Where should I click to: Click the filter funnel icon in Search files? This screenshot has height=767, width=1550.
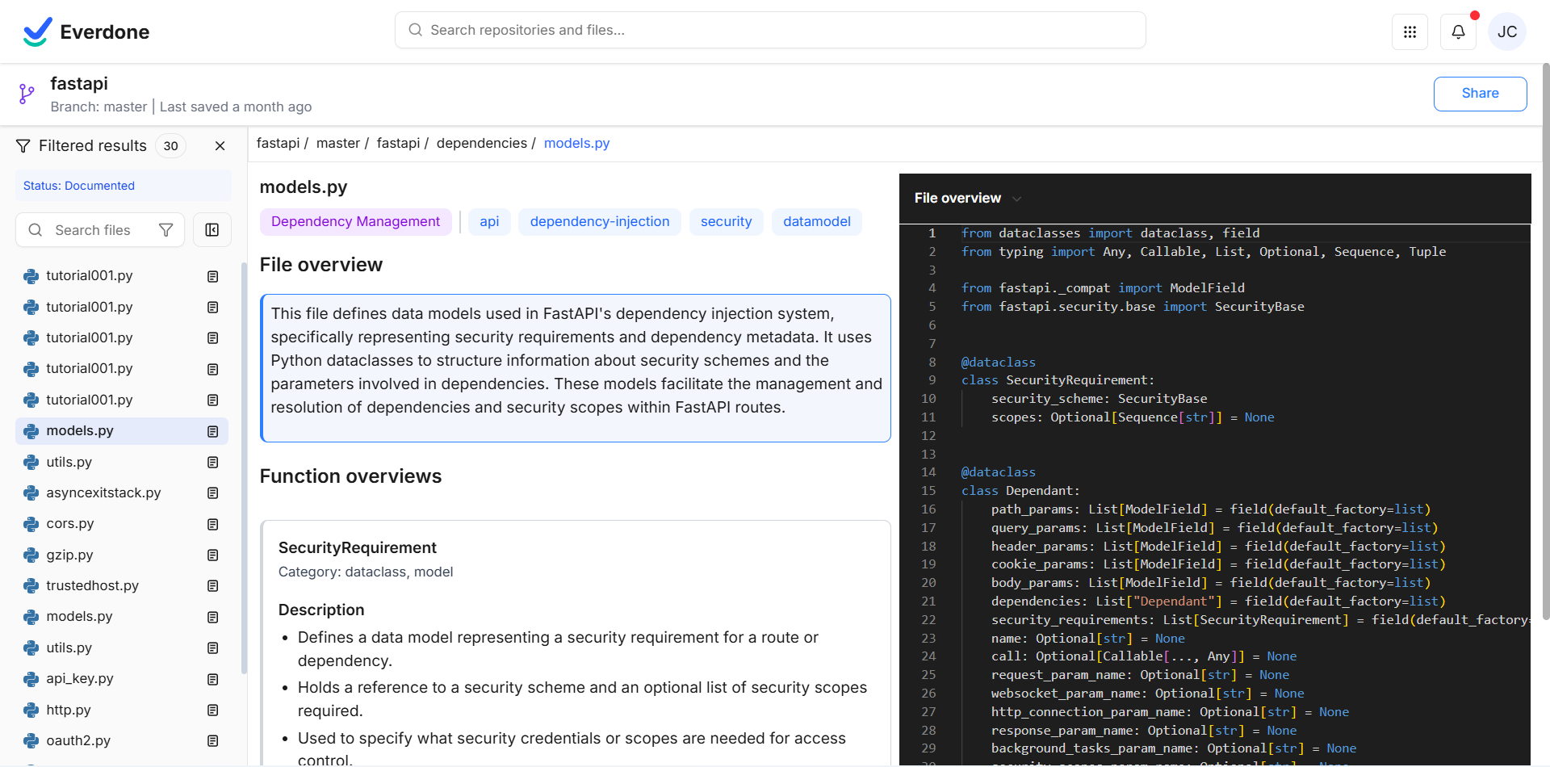coord(166,230)
